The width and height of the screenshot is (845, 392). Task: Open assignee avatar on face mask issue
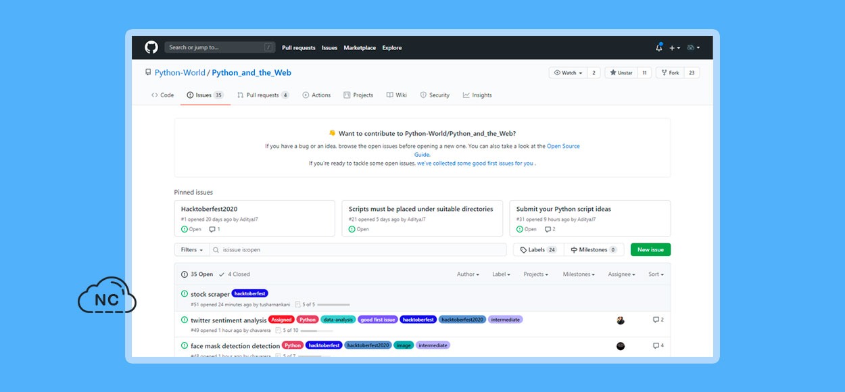(x=621, y=346)
